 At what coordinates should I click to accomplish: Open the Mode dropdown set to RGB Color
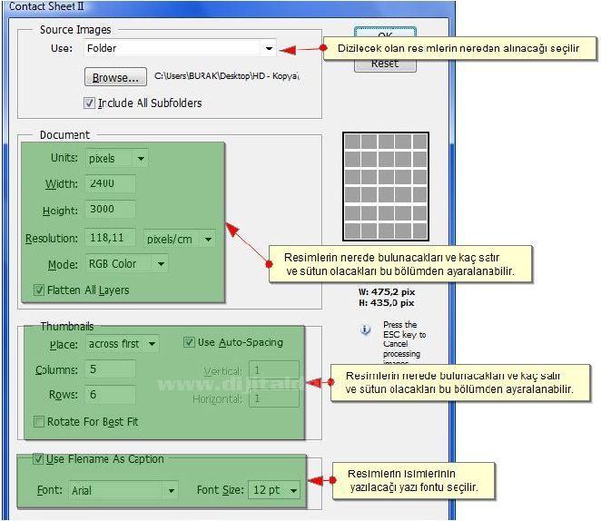coord(127,263)
